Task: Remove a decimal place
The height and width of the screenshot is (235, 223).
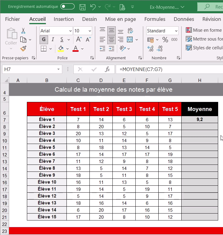Action: (159, 49)
